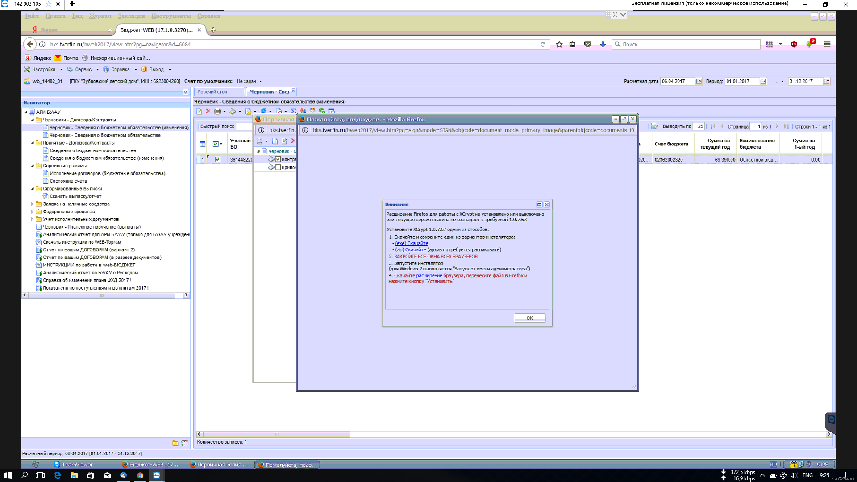The image size is (857, 482).
Task: Click the Firefox downloads arrow icon
Action: (x=603, y=44)
